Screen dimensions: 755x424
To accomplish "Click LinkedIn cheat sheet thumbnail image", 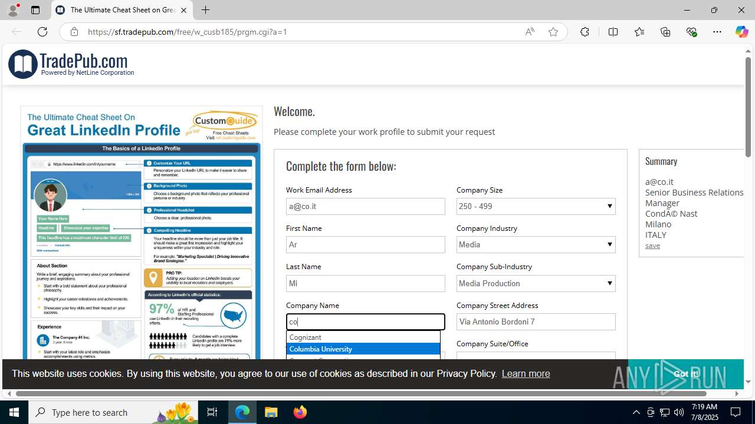I will [x=142, y=233].
